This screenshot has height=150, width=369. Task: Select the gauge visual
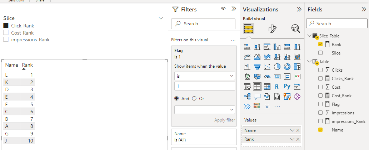pyautogui.click(x=267, y=77)
